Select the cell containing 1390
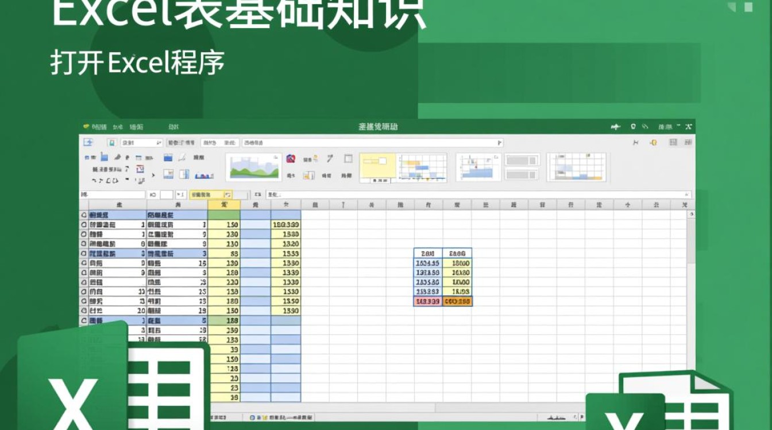 point(285,311)
